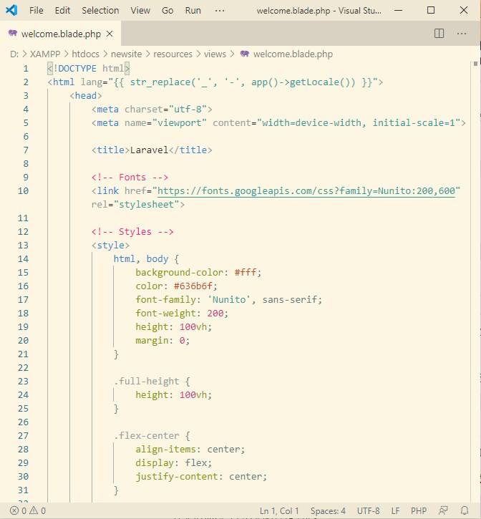The height and width of the screenshot is (519, 481).
Task: Click the Spaces: 4 indentation button
Action: (328, 511)
